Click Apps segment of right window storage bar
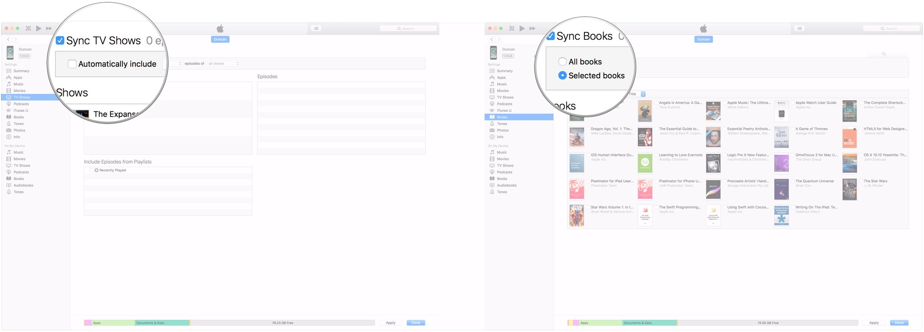The width and height of the screenshot is (924, 332). [x=601, y=323]
